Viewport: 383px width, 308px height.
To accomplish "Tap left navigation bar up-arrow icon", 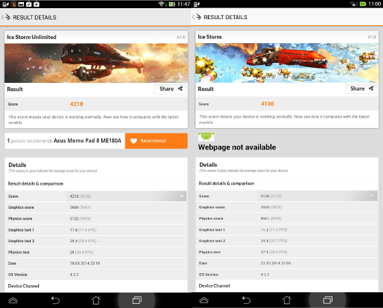I will tap(13, 300).
